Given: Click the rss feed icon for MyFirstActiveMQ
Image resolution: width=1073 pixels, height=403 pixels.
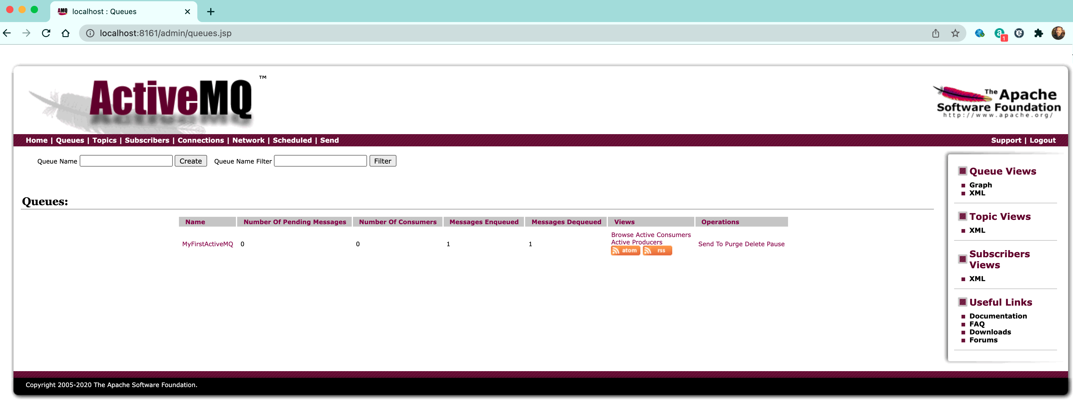Looking at the screenshot, I should coord(657,250).
